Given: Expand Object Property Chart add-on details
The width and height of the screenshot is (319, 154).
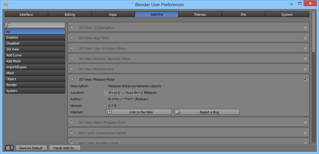Looking at the screenshot, I should click(x=72, y=122).
